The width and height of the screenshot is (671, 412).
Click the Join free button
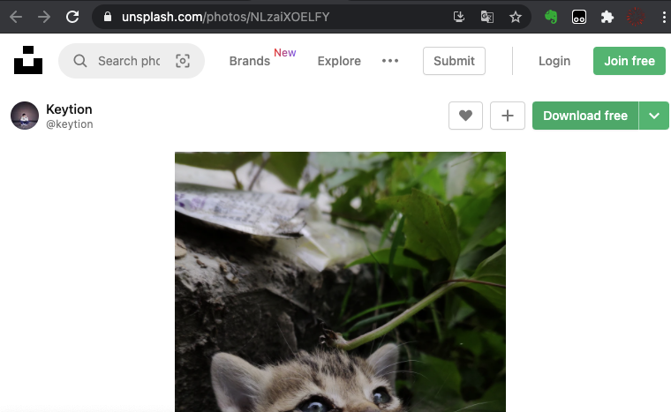(630, 61)
